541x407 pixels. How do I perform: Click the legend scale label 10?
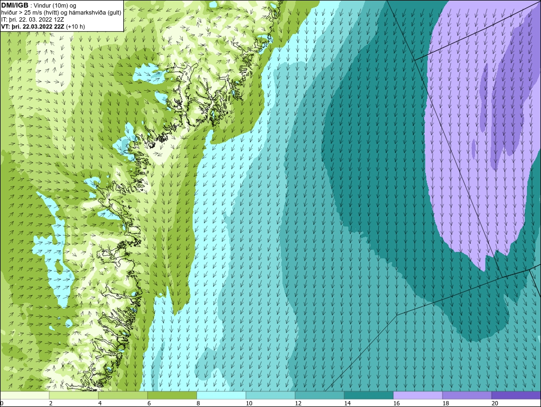click(249, 403)
